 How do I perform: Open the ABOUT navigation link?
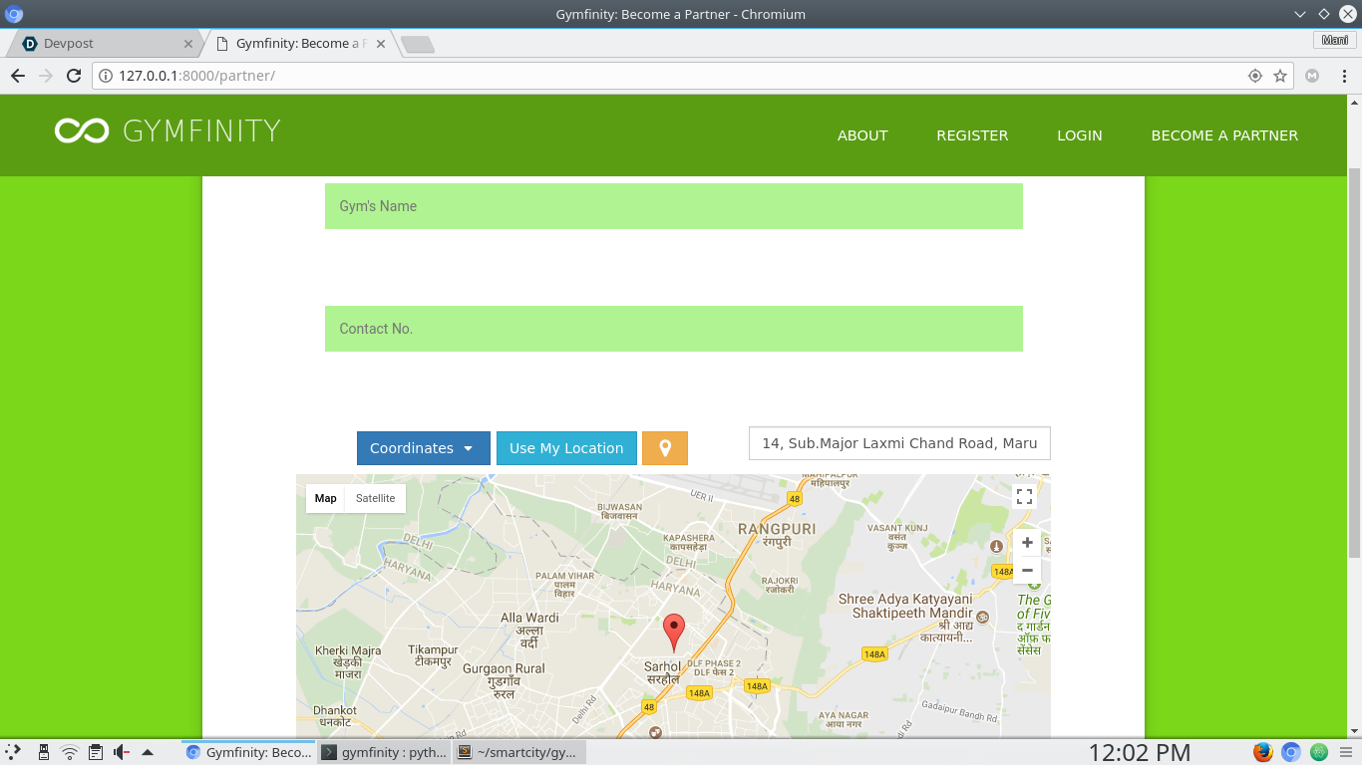pos(862,135)
